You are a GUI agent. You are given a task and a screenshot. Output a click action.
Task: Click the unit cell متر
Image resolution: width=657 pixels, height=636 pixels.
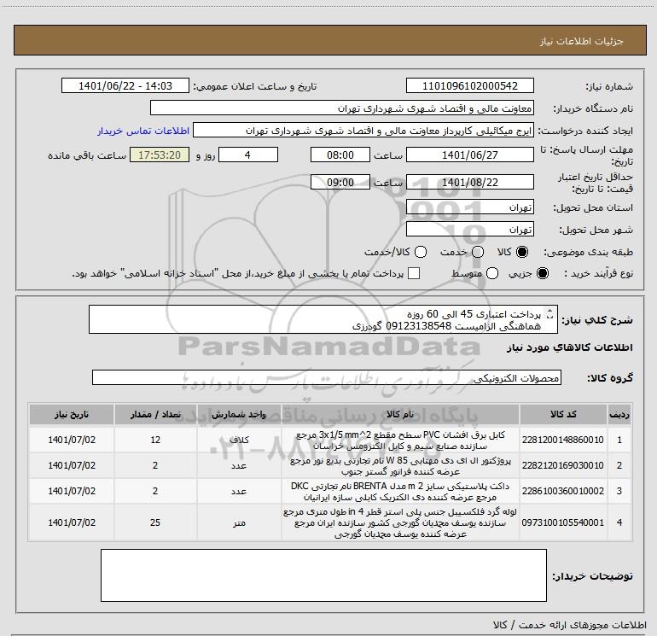(x=239, y=522)
